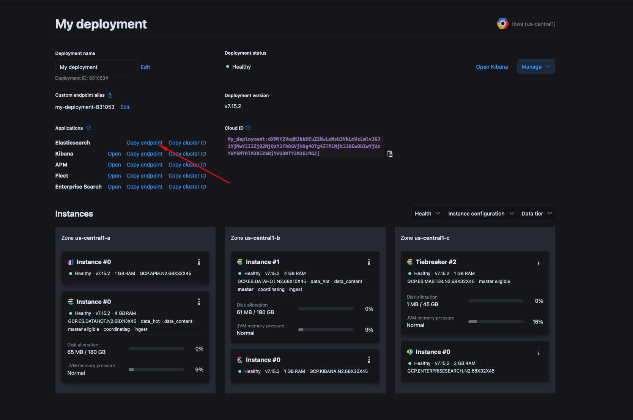Open options menu for Instance #1
This screenshot has height=420, width=633.
pos(369,262)
